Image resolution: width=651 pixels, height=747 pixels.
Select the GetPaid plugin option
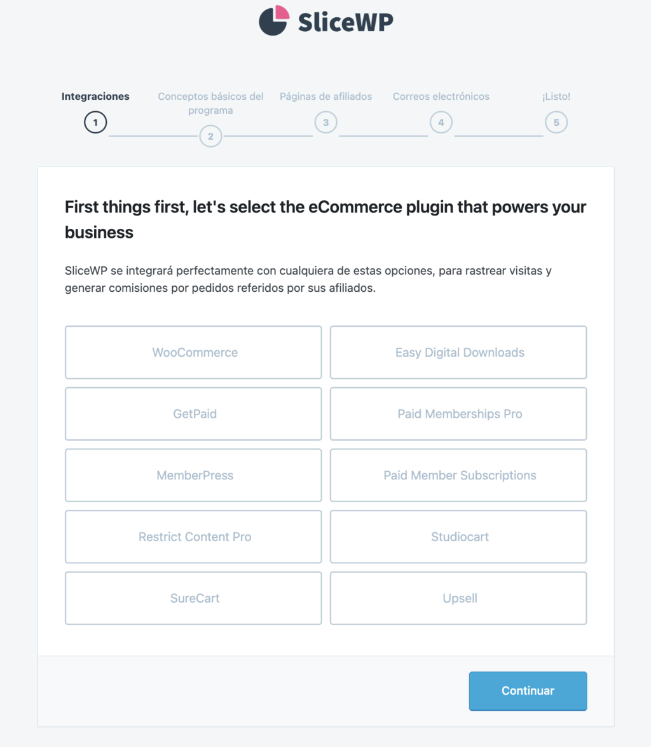click(x=193, y=414)
